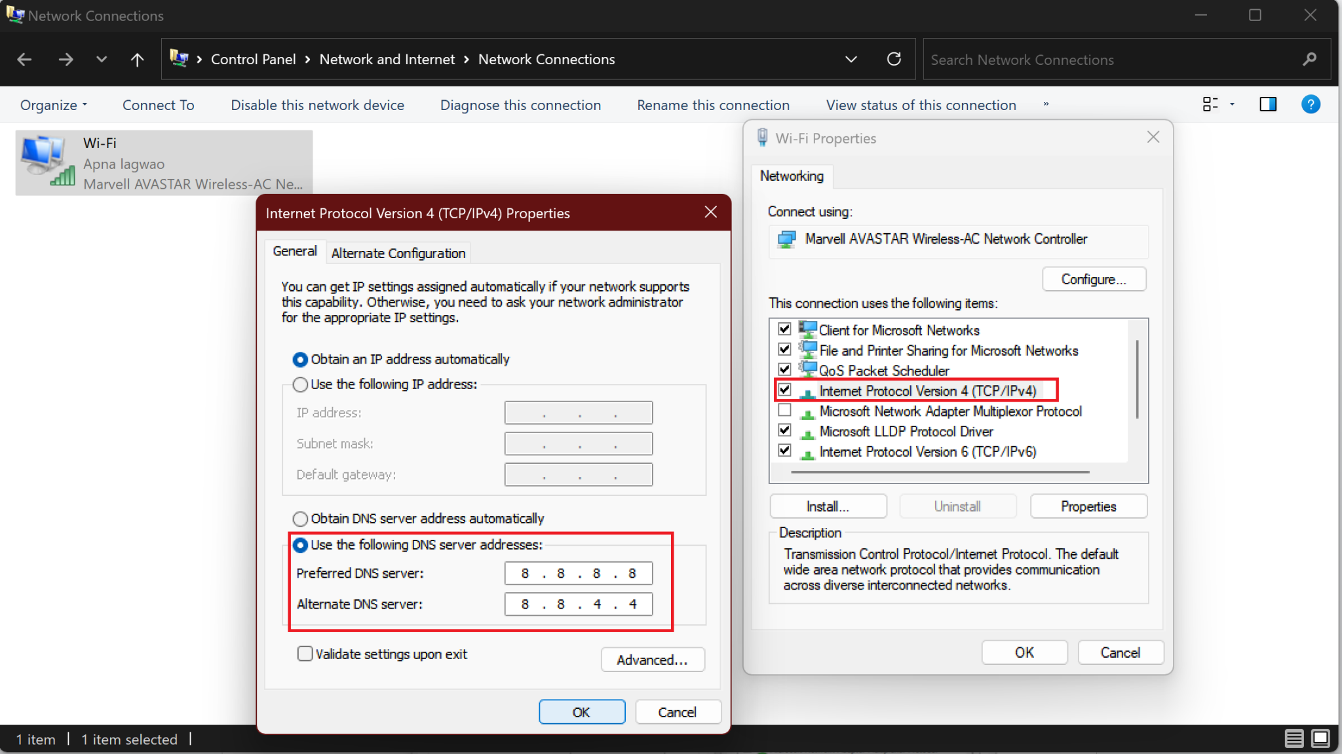Click the Install button in Wi-Fi Properties
1342x754 pixels.
(829, 505)
